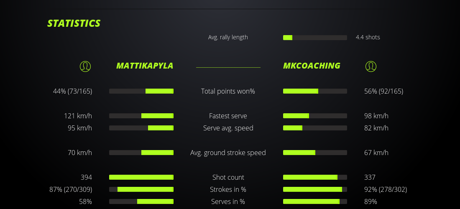Click MKCOACHING's Strokes in % bar
Image resolution: width=460 pixels, height=209 pixels.
tap(315, 189)
